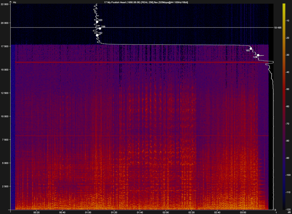Click the -70 dB color scale label
Screen dimensions: 292x214
point(287,124)
